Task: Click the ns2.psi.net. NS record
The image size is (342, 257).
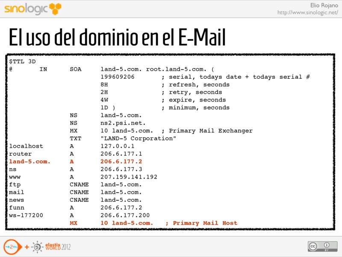Action: click(x=121, y=123)
